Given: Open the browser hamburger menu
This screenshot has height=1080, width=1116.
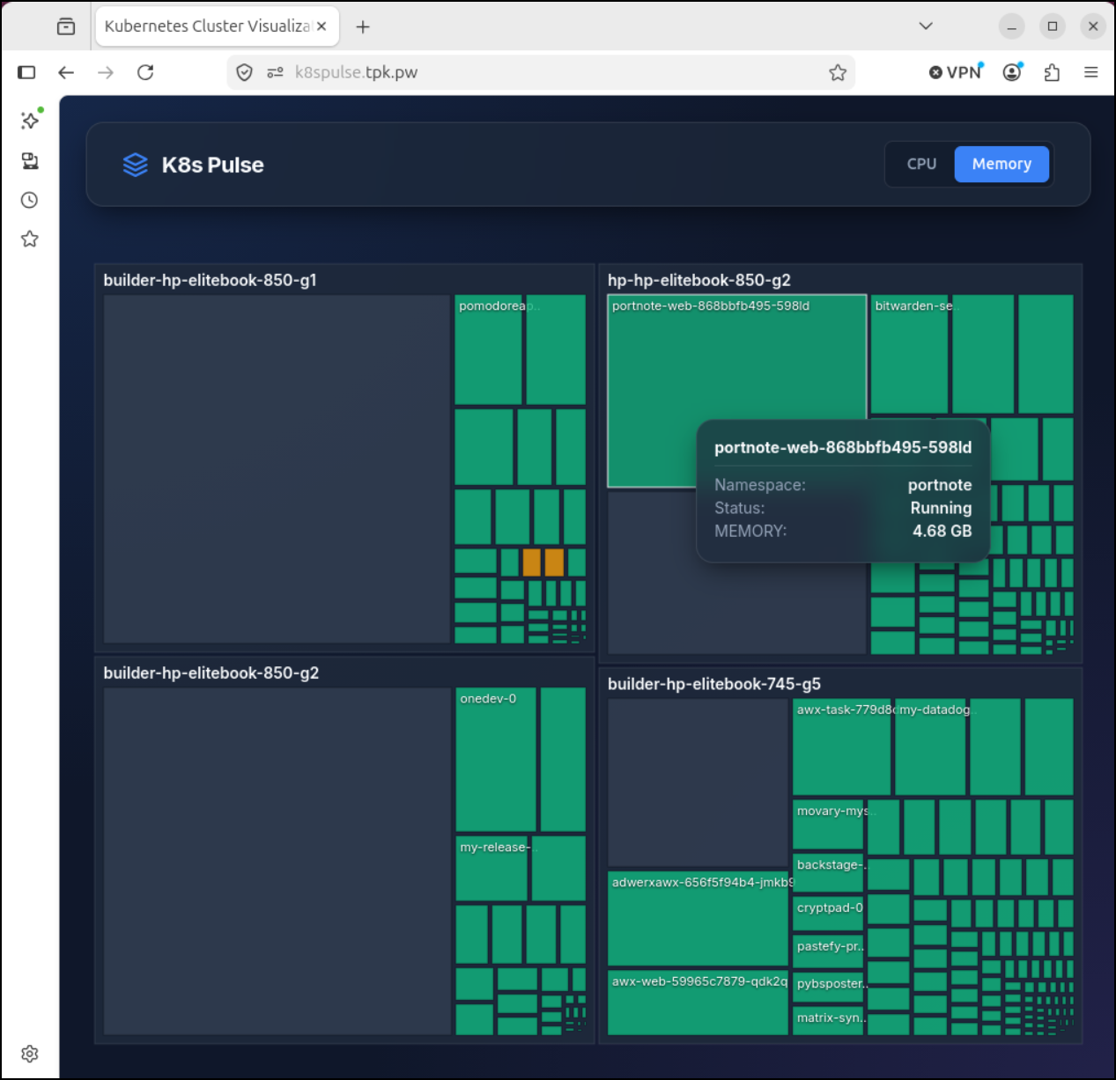Looking at the screenshot, I should [x=1090, y=72].
